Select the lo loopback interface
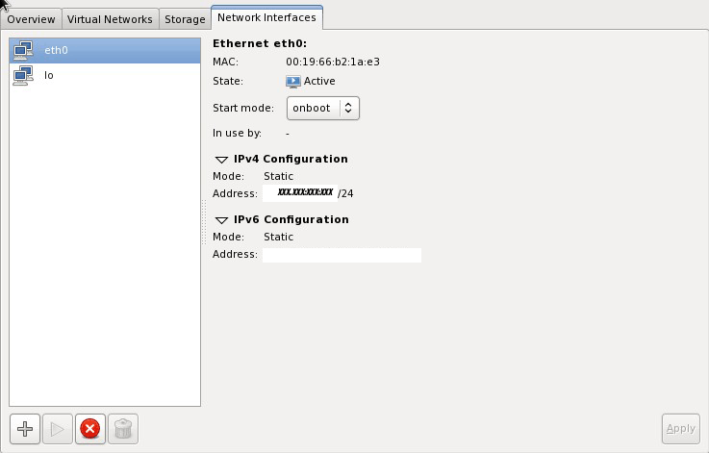This screenshot has height=453, width=709. [x=48, y=75]
